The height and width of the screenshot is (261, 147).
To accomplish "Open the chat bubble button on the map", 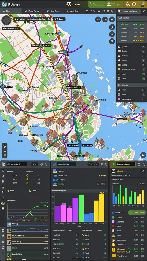I will pos(143,155).
